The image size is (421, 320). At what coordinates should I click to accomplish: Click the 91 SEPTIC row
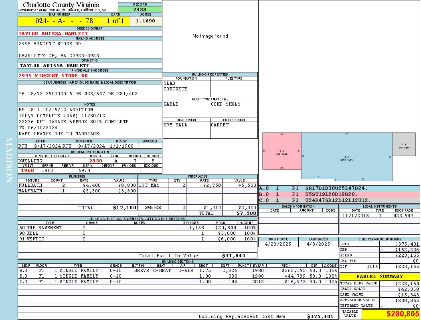pyautogui.click(x=138, y=239)
